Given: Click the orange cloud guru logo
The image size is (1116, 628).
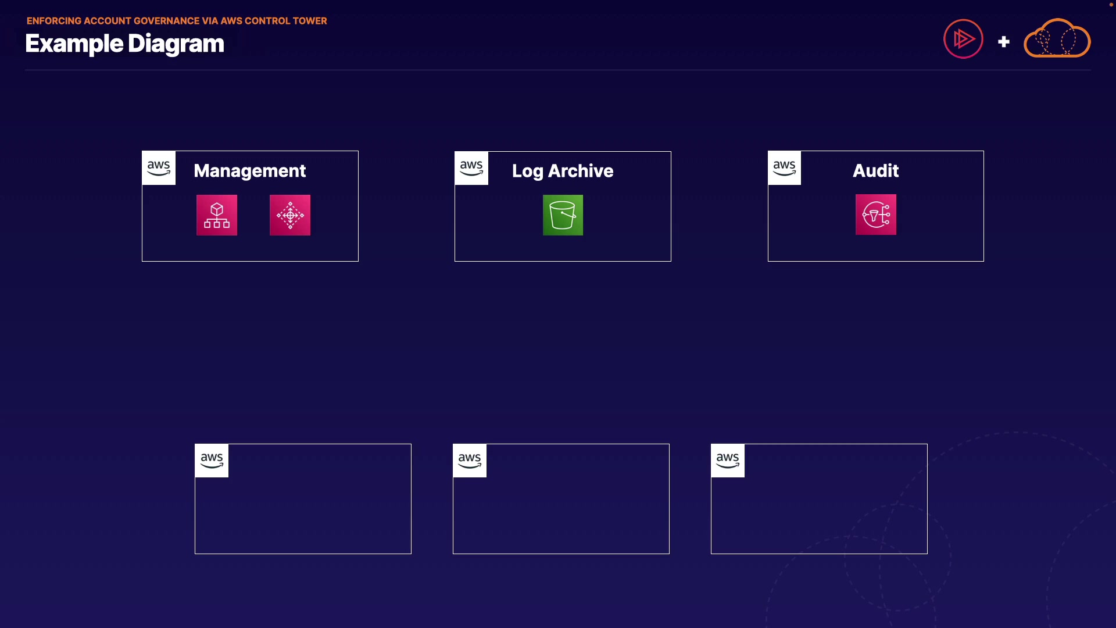Looking at the screenshot, I should coord(1057,39).
